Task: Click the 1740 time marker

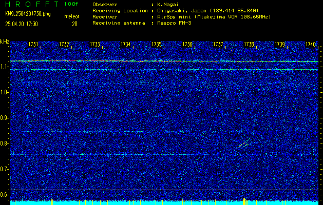Action: point(311,45)
